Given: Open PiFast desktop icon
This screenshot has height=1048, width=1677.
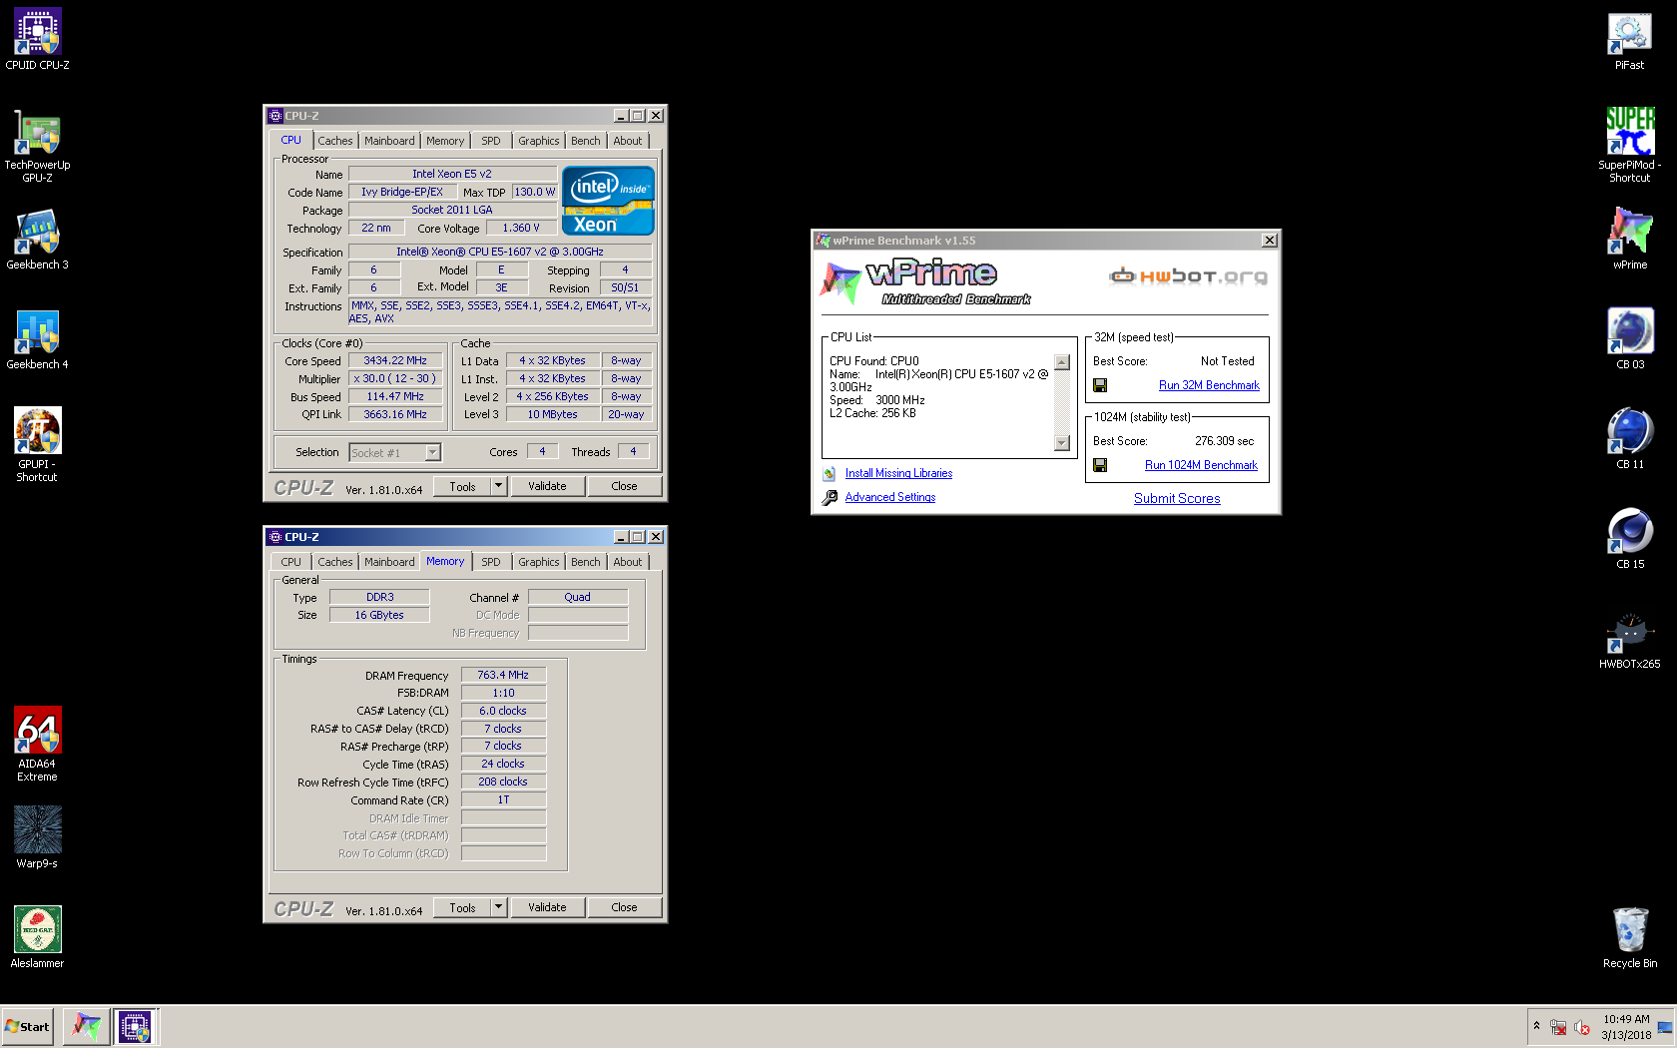Looking at the screenshot, I should pyautogui.click(x=1630, y=40).
